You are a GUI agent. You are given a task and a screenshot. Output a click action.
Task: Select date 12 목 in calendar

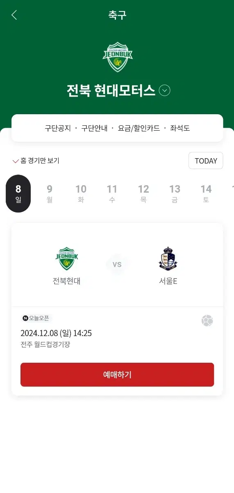pos(143,194)
